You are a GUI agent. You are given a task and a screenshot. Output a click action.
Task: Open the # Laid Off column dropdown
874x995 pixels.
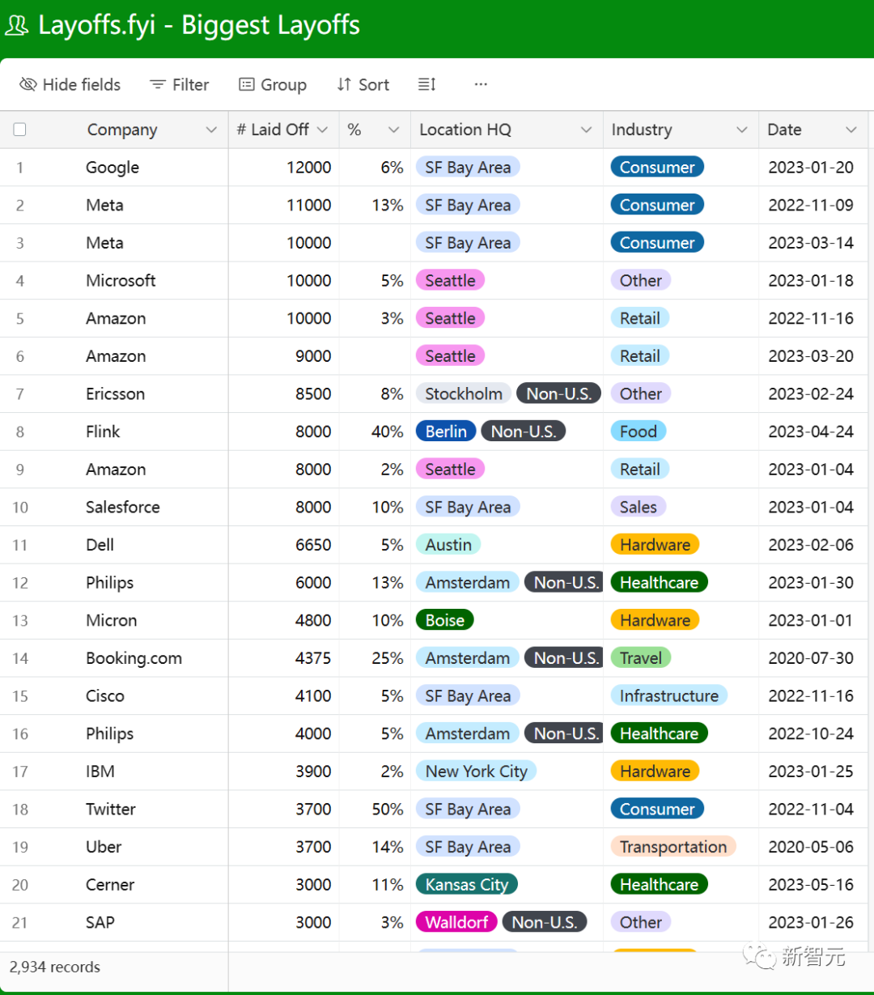(323, 130)
